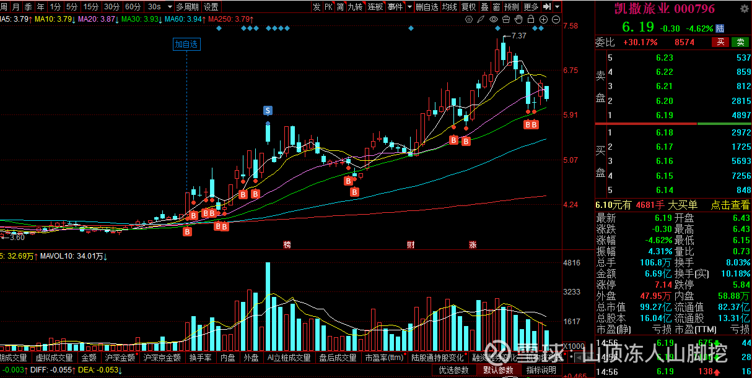This screenshot has width=752, height=378.
Task: Click 点击查看 link in the large-order row
Action: coord(730,205)
